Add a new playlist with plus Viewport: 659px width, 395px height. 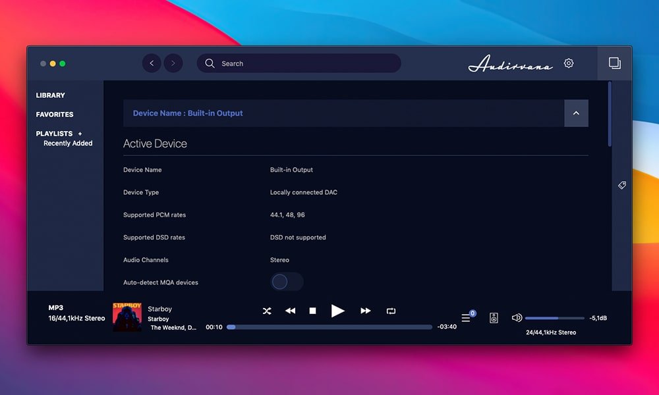[x=80, y=134]
